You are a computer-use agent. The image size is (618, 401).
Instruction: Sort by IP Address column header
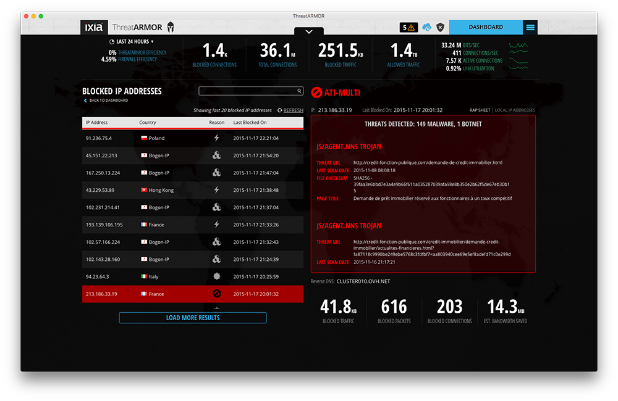pyautogui.click(x=96, y=122)
